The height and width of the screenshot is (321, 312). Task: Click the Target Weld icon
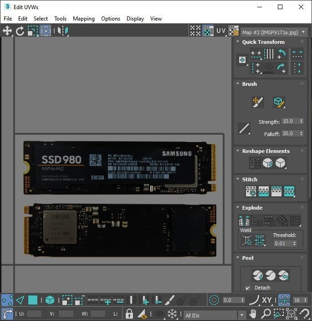pos(247,240)
